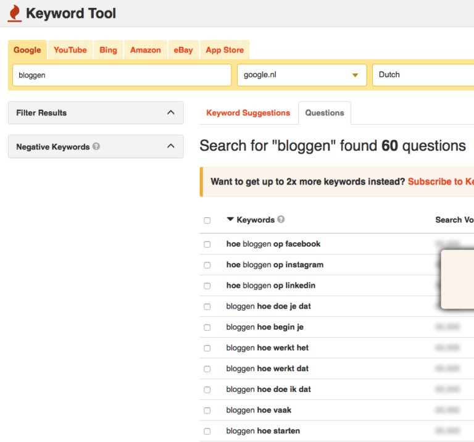Click the Keyword Tool title text

coord(71,14)
